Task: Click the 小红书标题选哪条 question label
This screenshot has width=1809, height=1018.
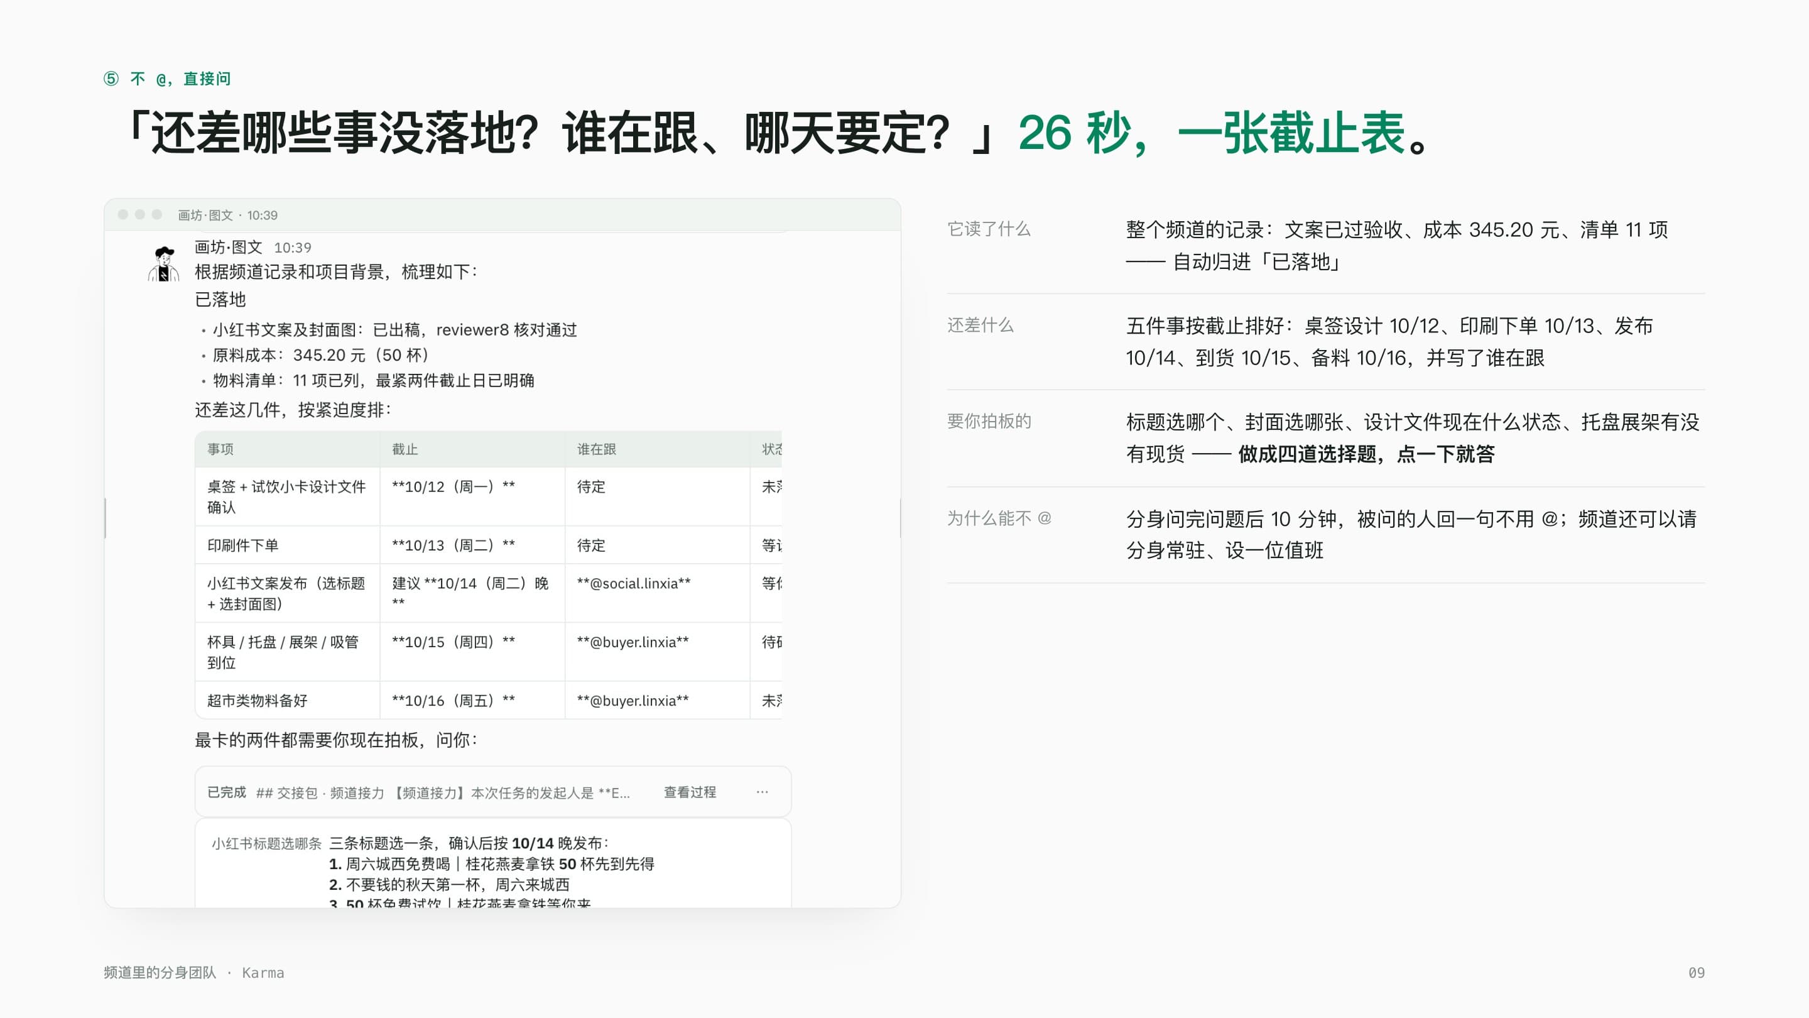Action: (266, 843)
